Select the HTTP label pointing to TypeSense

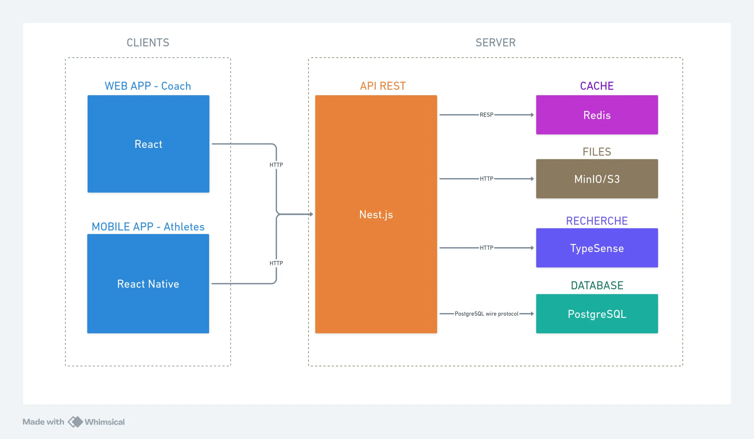[486, 248]
